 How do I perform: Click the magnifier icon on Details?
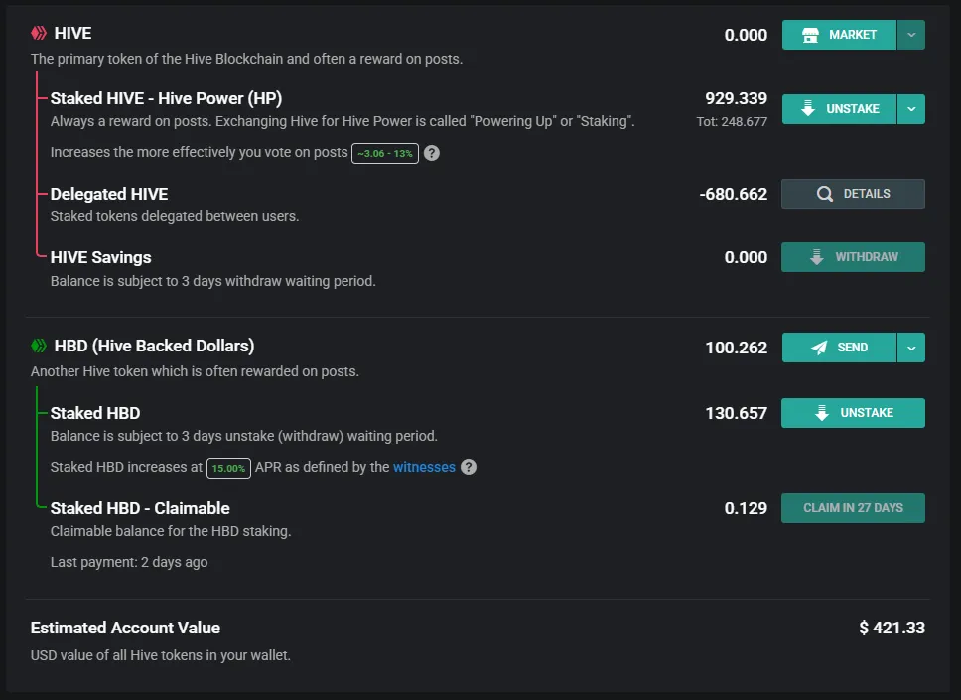coord(825,194)
